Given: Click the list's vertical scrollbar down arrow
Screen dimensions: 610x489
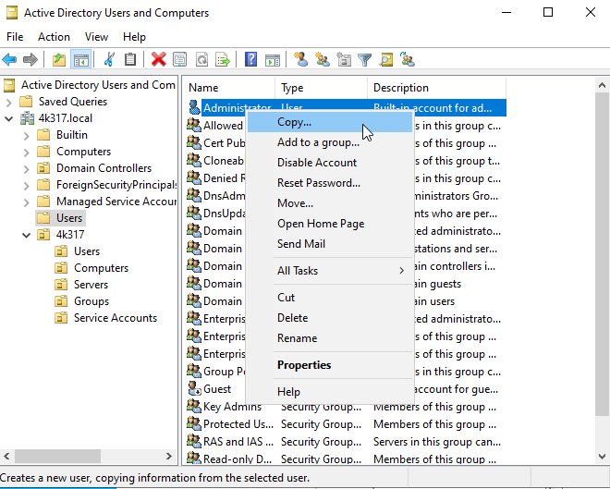Looking at the screenshot, I should coord(602,458).
